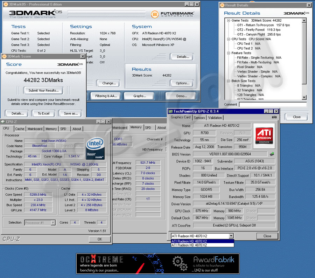This screenshot has height=278, width=315.
Task: Click the BIOS save chip icon in GPU-Z
Action: [272, 154]
